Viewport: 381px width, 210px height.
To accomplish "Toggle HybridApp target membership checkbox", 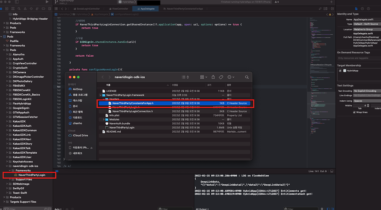I will coord(340,71).
